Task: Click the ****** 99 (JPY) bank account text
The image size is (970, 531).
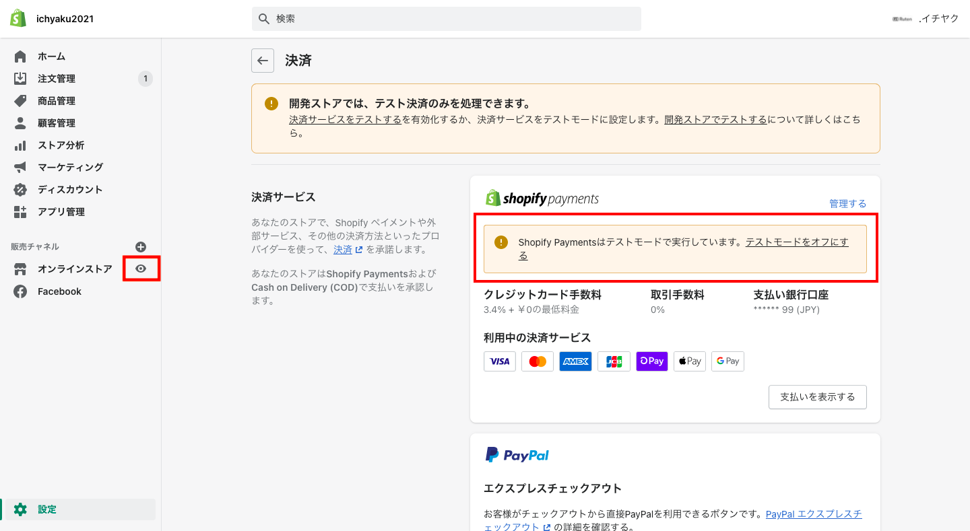Action: [x=786, y=310]
